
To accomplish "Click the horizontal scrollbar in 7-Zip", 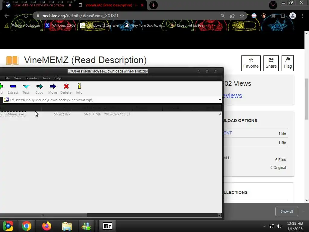I will click(x=43, y=215).
